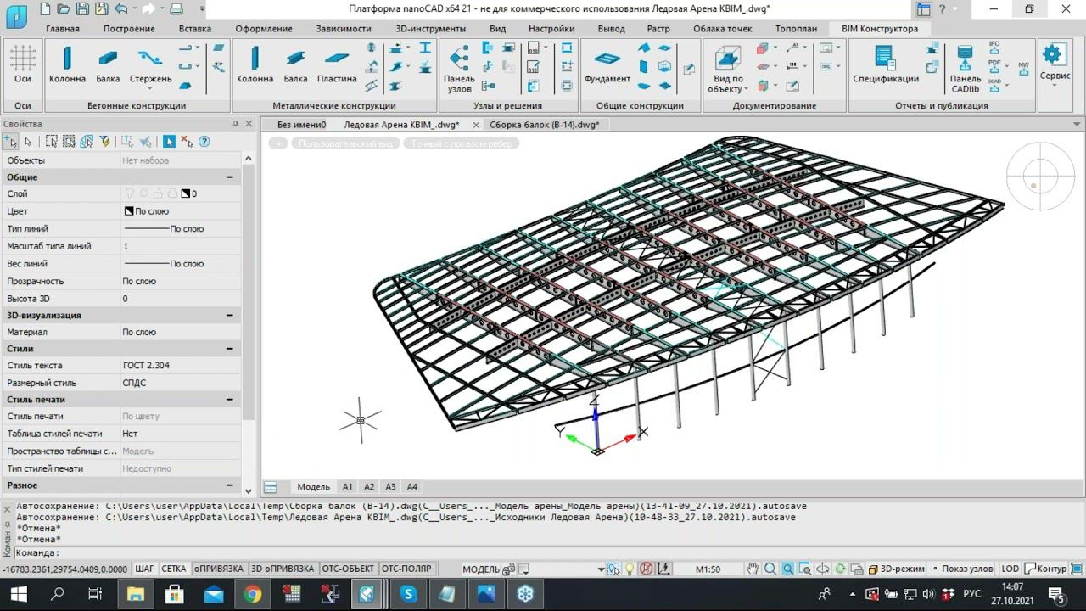Screen dimensions: 1086x611
Task: Switch to the 3D-инструменты ribbon tab
Action: (430, 28)
